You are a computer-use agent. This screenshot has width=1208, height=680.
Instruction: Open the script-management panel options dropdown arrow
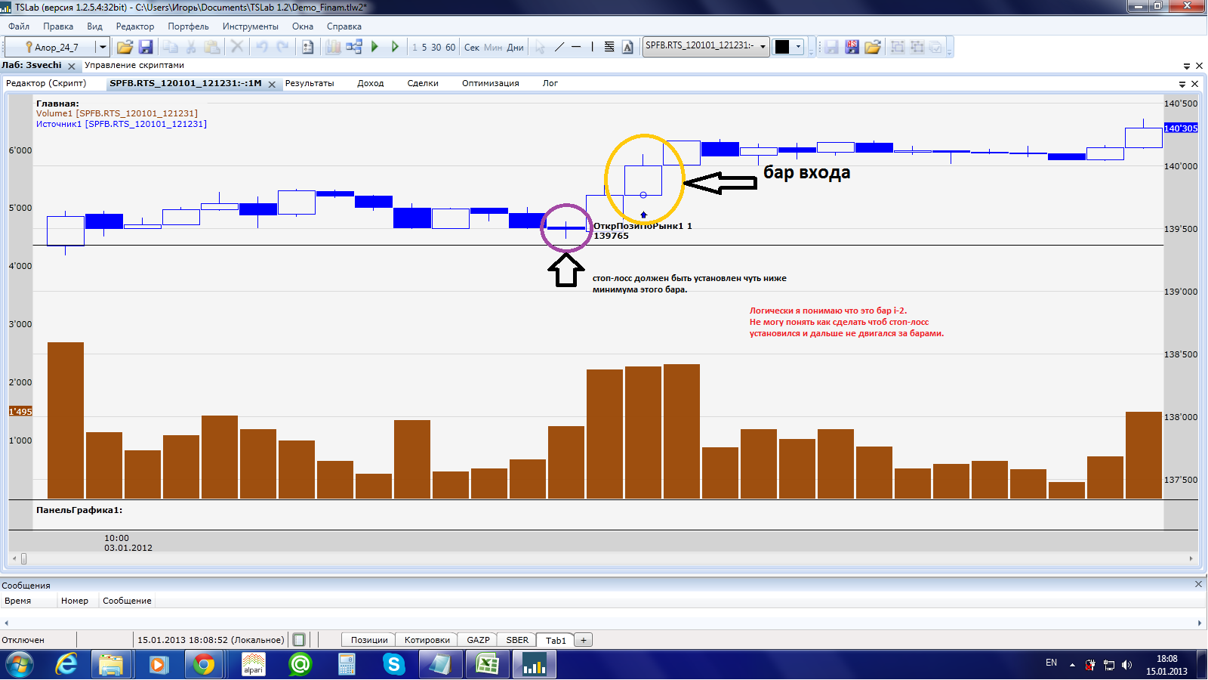tap(1187, 66)
